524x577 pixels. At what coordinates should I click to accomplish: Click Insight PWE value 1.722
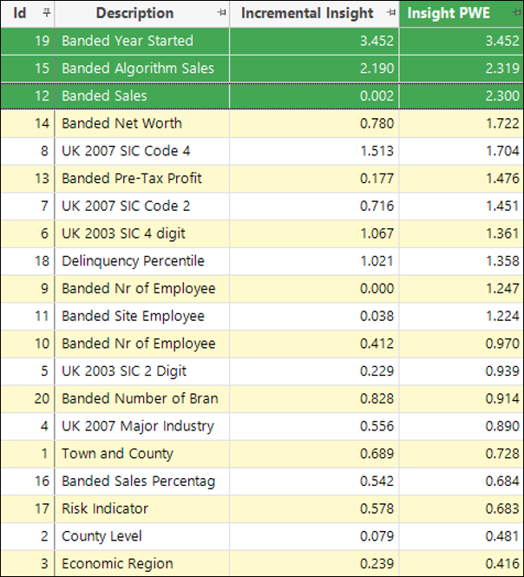pyautogui.click(x=502, y=123)
